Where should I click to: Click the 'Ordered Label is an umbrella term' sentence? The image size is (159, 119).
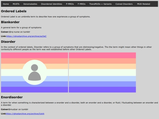(x=46, y=16)
